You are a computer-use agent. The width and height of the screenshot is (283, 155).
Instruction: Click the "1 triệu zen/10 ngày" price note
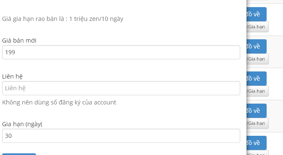coord(96,19)
